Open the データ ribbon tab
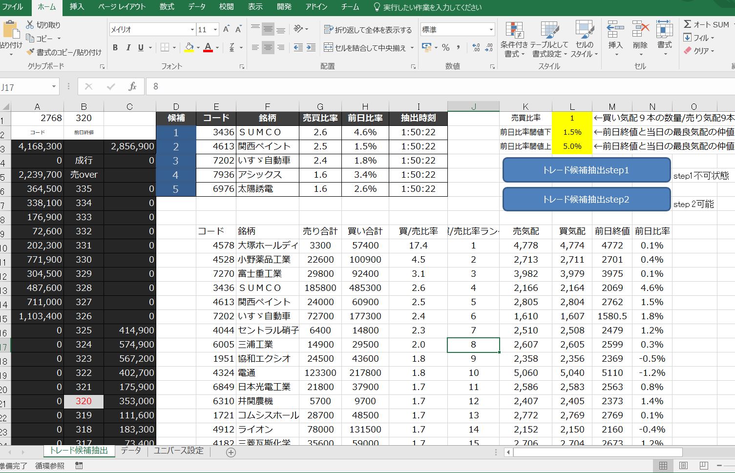The image size is (735, 473). 197,7
